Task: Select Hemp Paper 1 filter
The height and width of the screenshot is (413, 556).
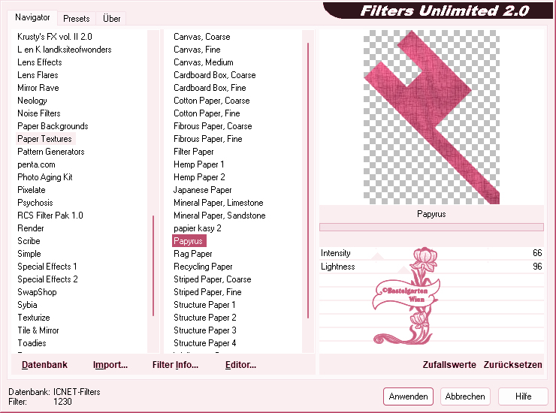Action: tap(198, 164)
